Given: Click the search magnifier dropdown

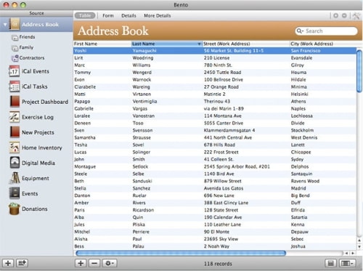Looking at the screenshot, I should point(300,31).
